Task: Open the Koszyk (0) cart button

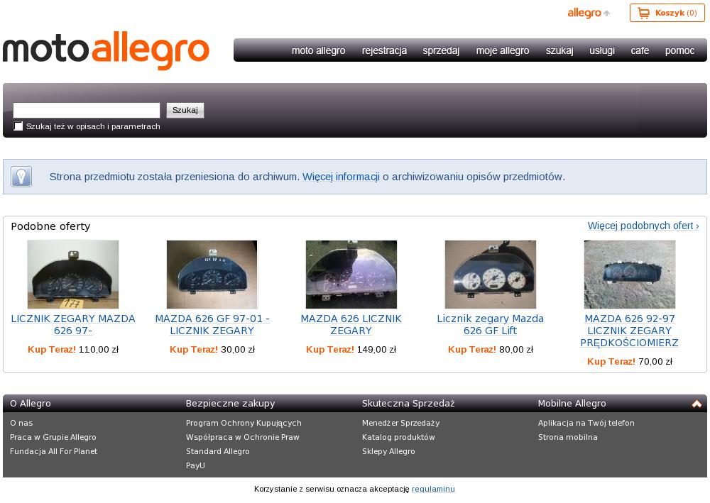Action: (x=667, y=13)
